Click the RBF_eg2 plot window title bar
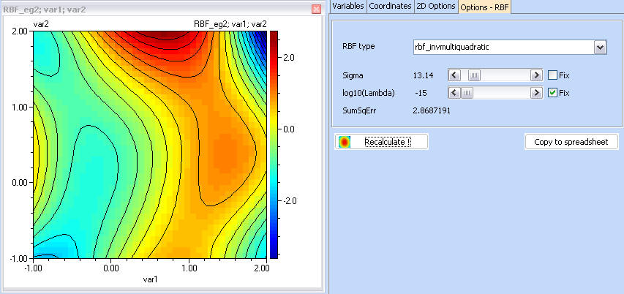 (x=146, y=10)
